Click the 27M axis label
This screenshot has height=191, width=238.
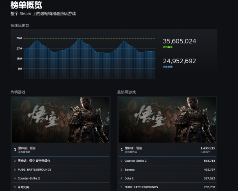(19, 48)
